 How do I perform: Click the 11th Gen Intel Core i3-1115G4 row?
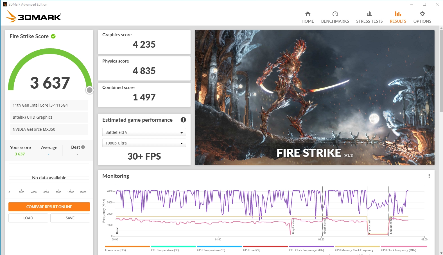[x=49, y=105]
